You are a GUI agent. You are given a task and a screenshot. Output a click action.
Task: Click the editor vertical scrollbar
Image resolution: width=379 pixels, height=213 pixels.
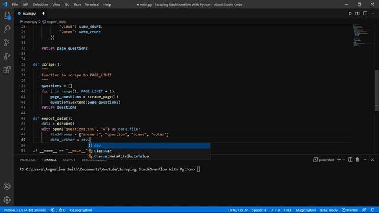[377, 91]
